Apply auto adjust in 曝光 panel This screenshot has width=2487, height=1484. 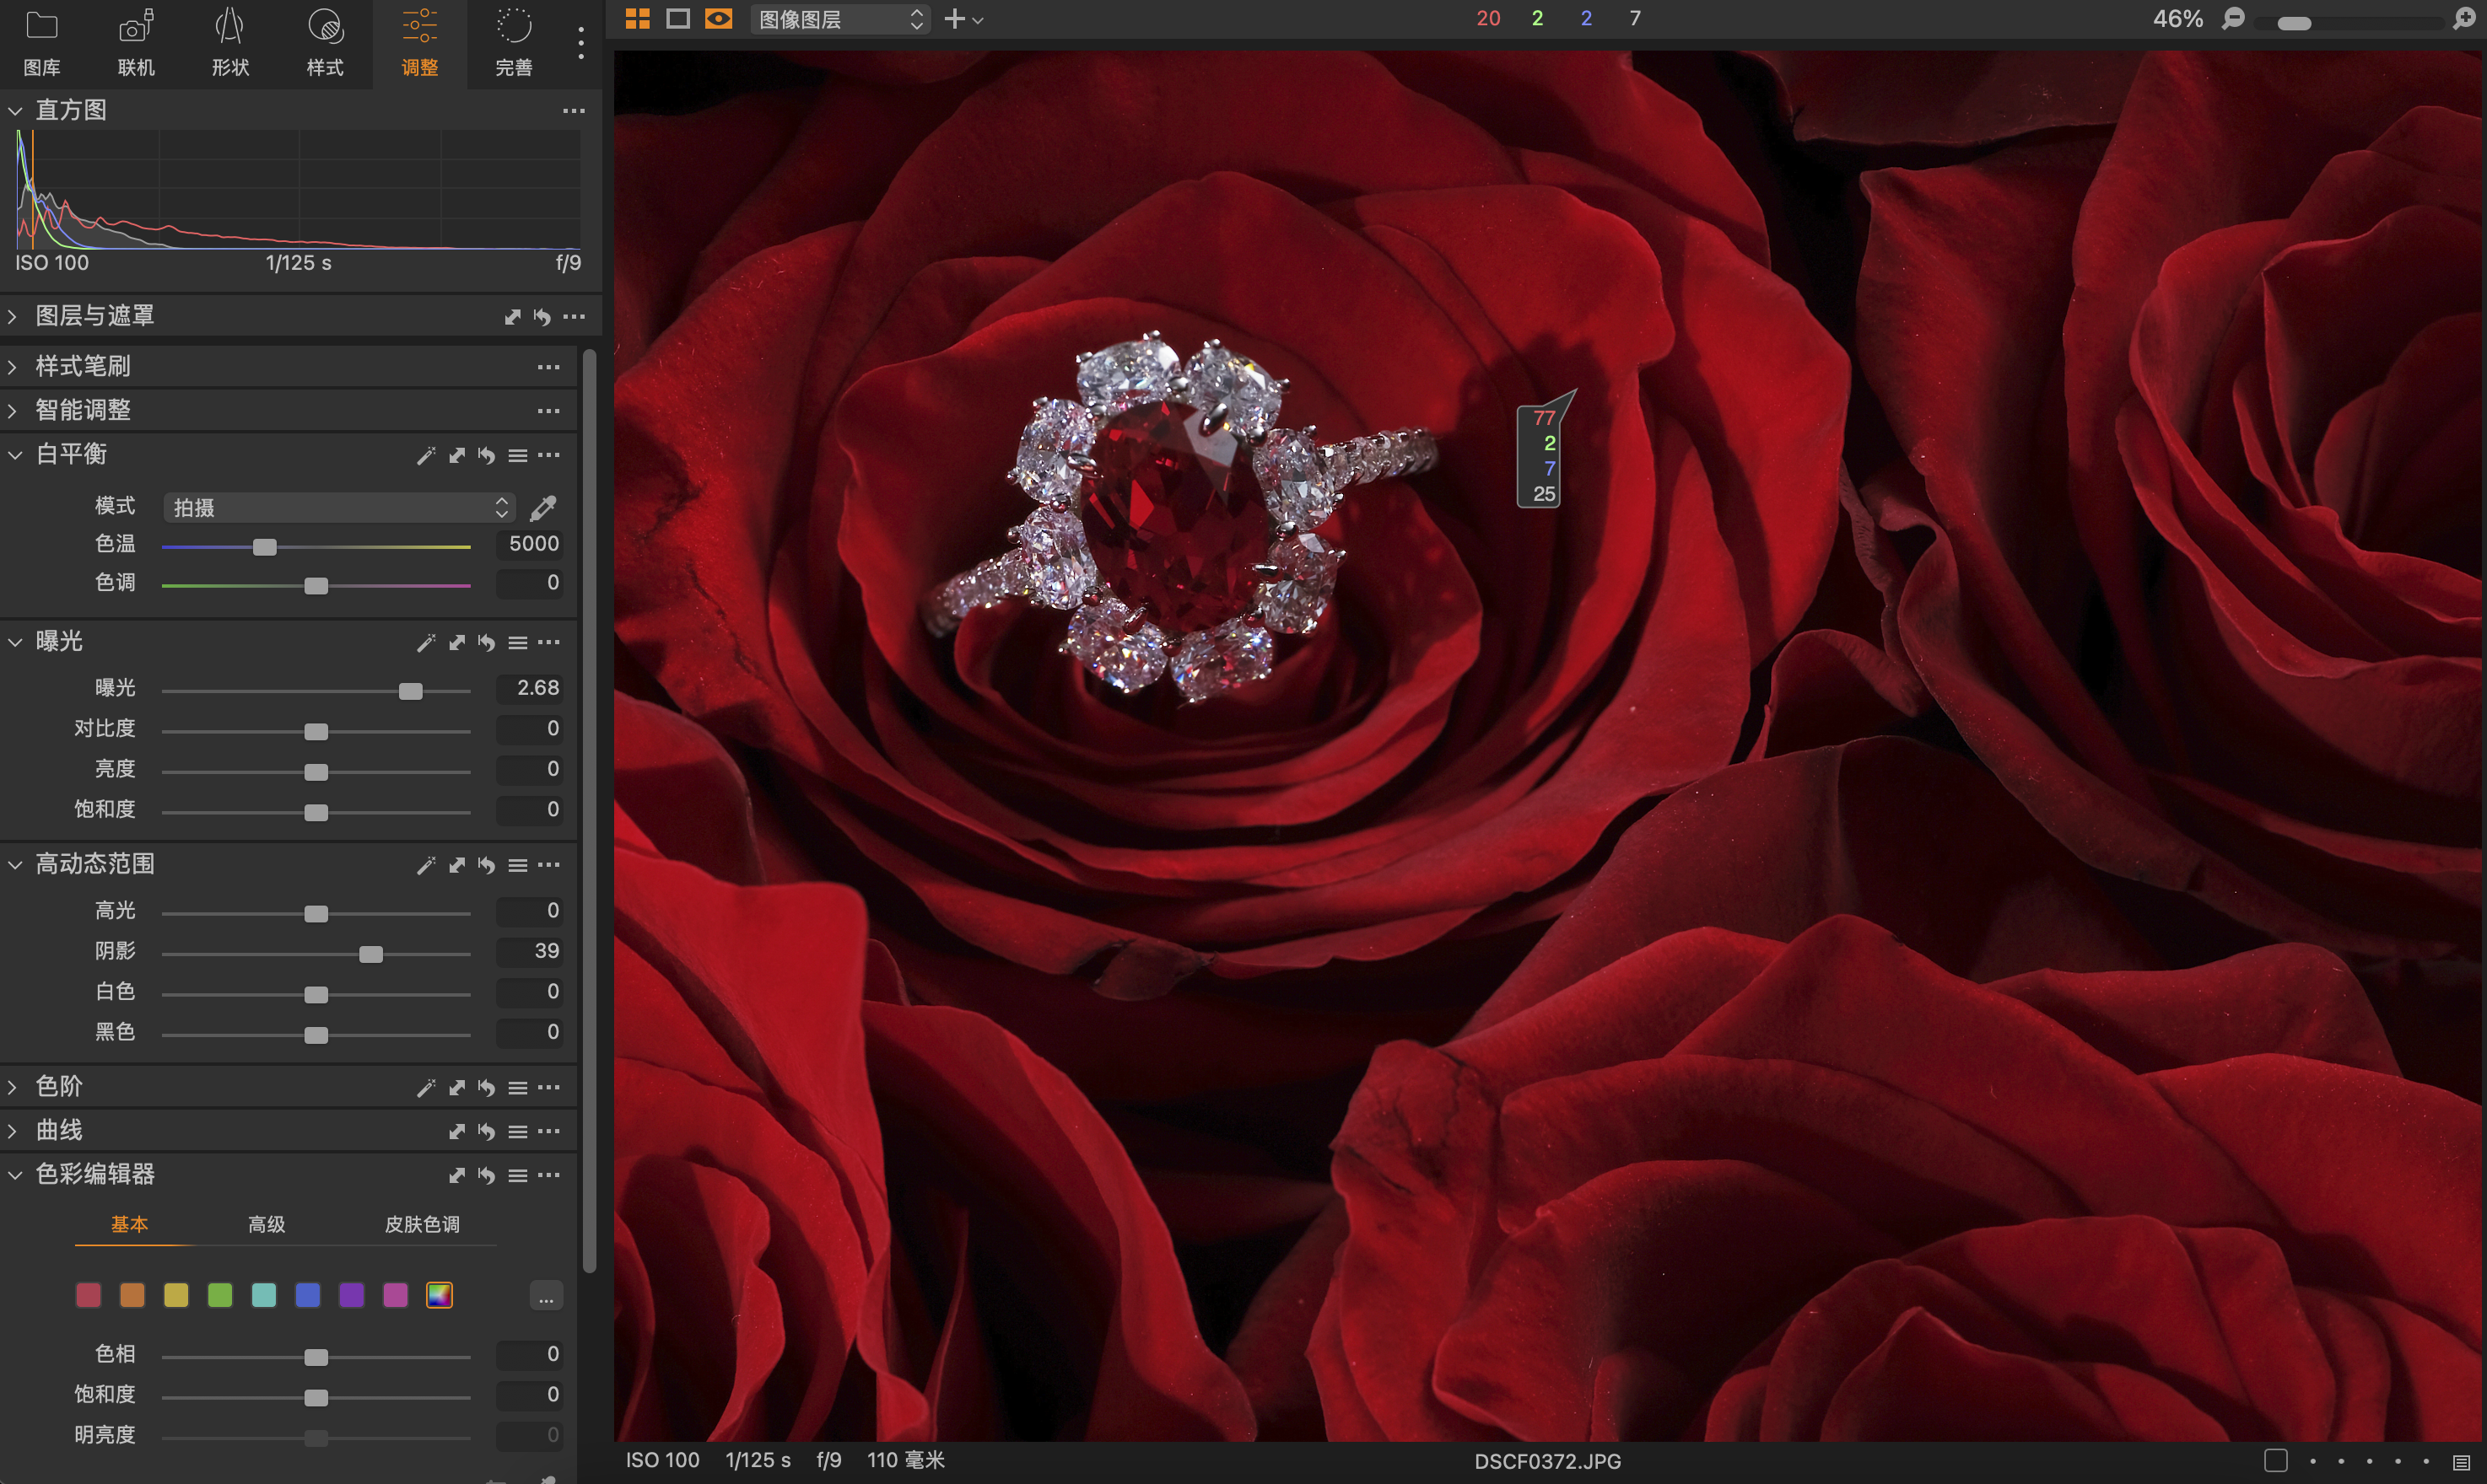point(426,642)
